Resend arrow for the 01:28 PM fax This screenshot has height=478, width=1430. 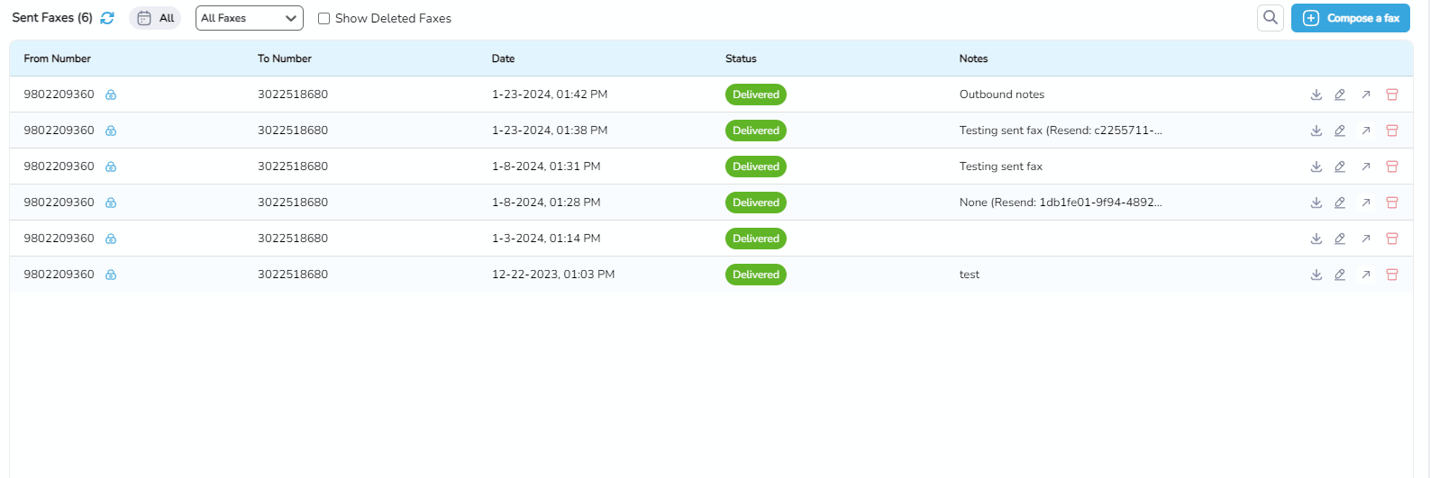pos(1366,203)
